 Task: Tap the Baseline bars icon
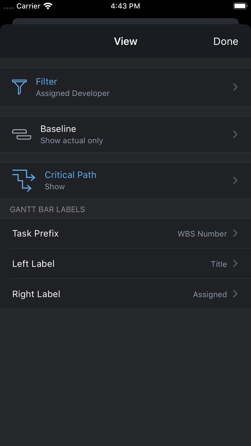point(22,134)
